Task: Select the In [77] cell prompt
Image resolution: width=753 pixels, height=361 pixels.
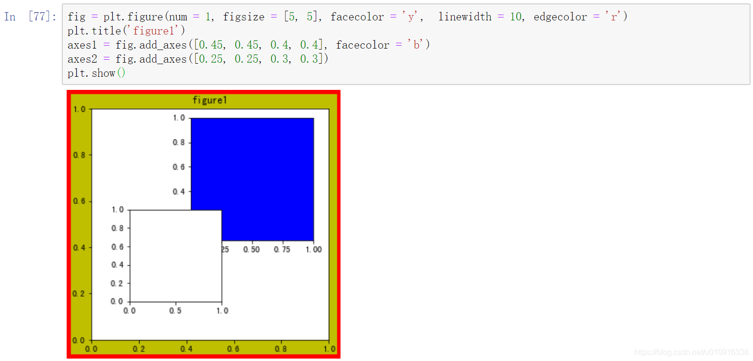Action: pyautogui.click(x=30, y=17)
